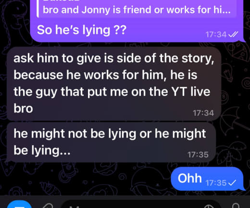Tap the vertical quote bar left of reply preview
The image size is (250, 208).
[37, 8]
